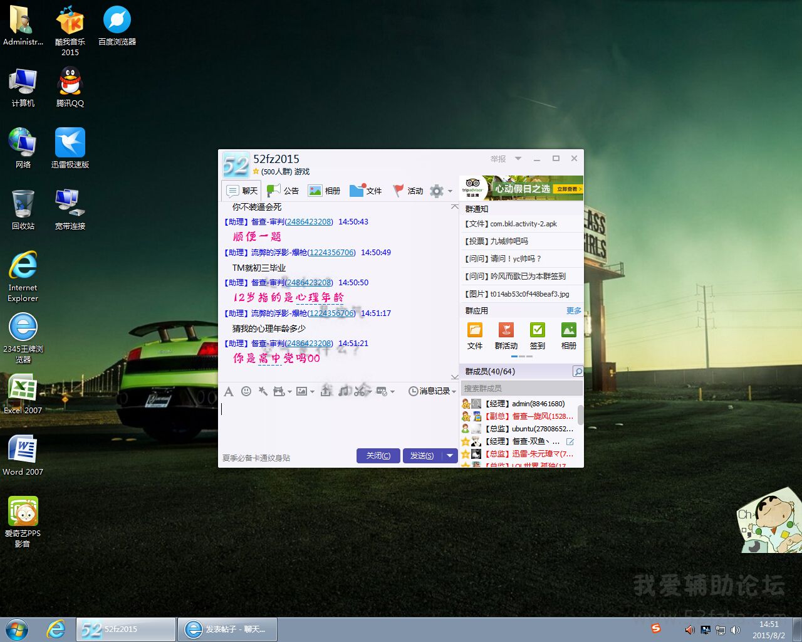Open the font settings (A) tool

(229, 391)
